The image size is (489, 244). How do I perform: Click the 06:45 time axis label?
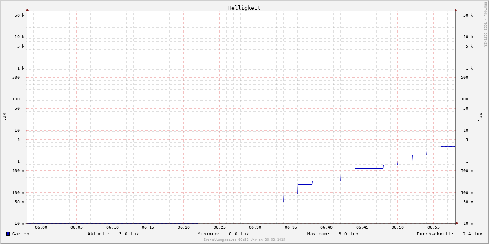point(362,227)
